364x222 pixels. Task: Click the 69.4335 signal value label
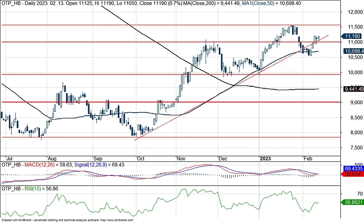[x=354, y=169]
